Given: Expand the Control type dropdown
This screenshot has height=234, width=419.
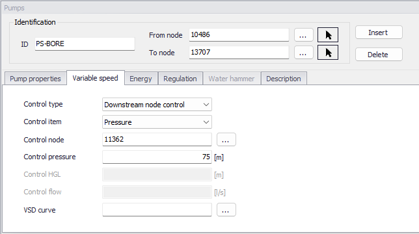Looking at the screenshot, I should coord(157,105).
